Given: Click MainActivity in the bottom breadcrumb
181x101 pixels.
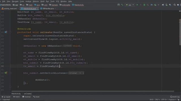Looking at the screenshot, I should point(16,94).
